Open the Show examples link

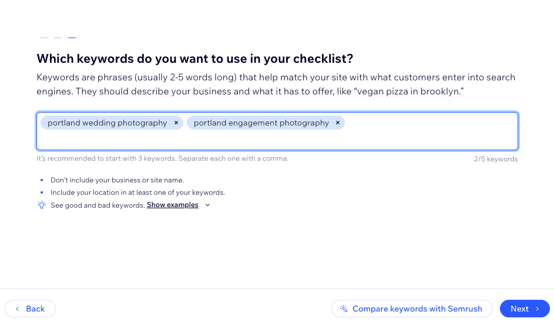172,205
